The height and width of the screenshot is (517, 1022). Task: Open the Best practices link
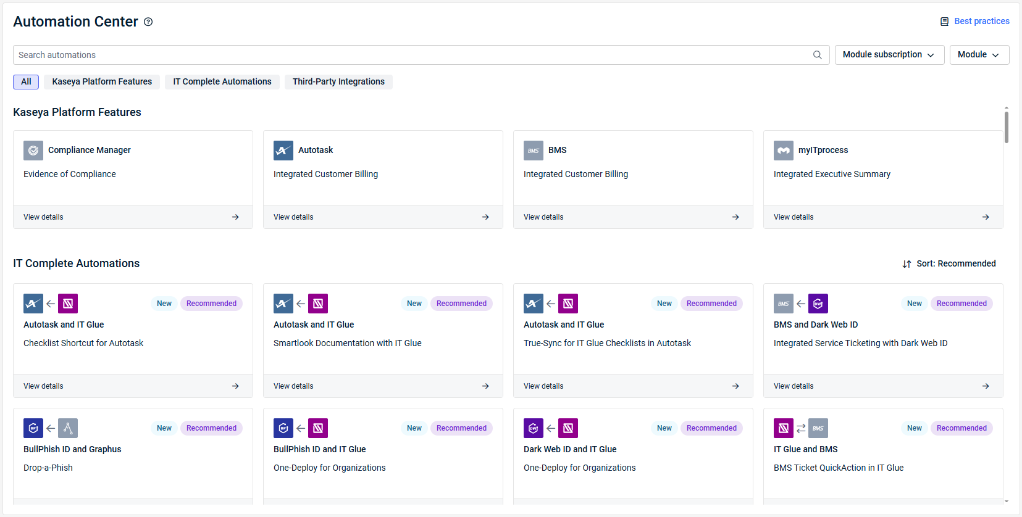click(982, 22)
